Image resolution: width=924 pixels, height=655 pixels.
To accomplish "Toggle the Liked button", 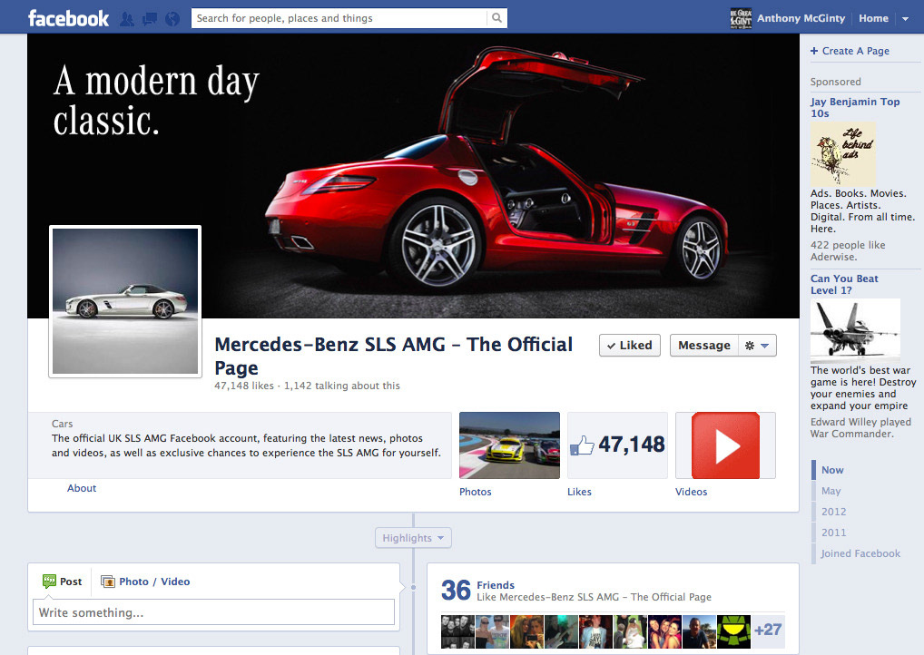I will tap(629, 345).
